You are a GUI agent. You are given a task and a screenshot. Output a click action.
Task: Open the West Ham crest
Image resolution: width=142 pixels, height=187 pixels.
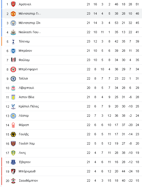point(13,144)
